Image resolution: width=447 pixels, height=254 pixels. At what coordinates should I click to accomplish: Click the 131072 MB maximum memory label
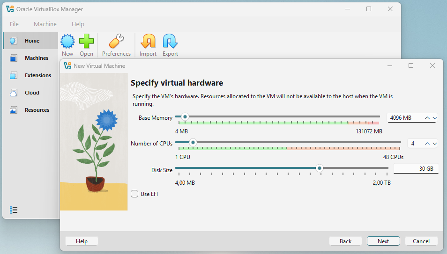coord(369,131)
